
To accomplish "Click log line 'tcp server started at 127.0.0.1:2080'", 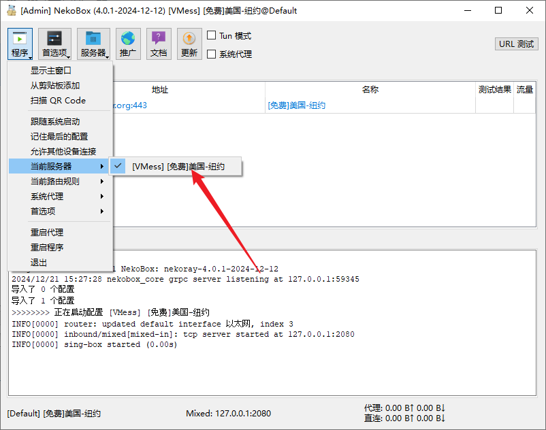I will [183, 334].
